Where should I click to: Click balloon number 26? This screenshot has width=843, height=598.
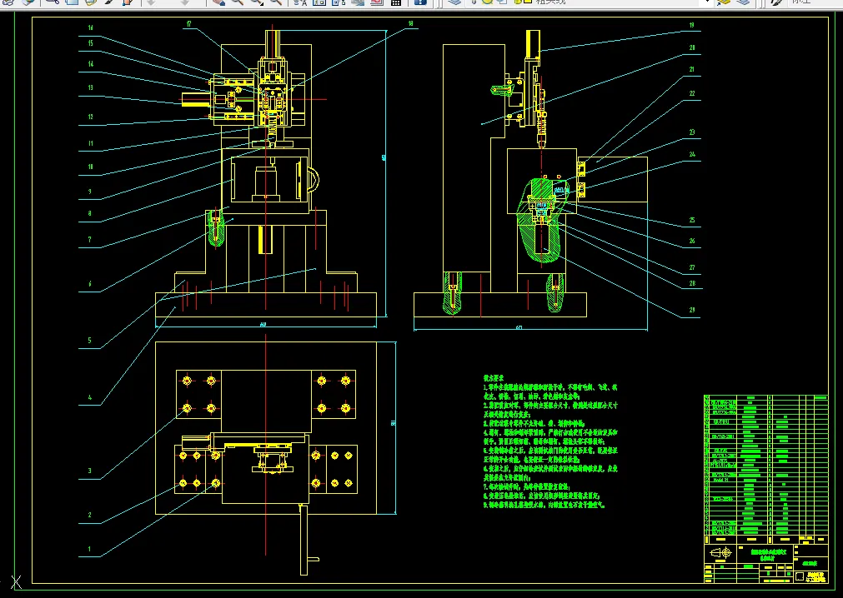[x=692, y=241]
